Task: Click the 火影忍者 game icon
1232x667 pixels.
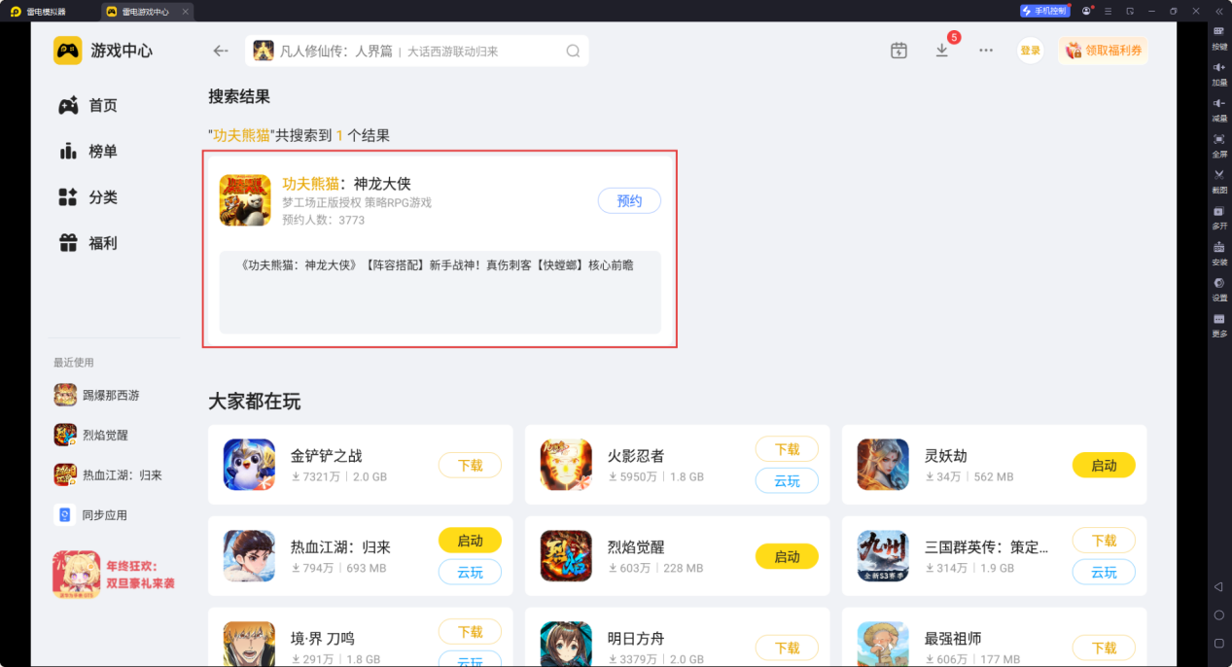Action: (566, 465)
